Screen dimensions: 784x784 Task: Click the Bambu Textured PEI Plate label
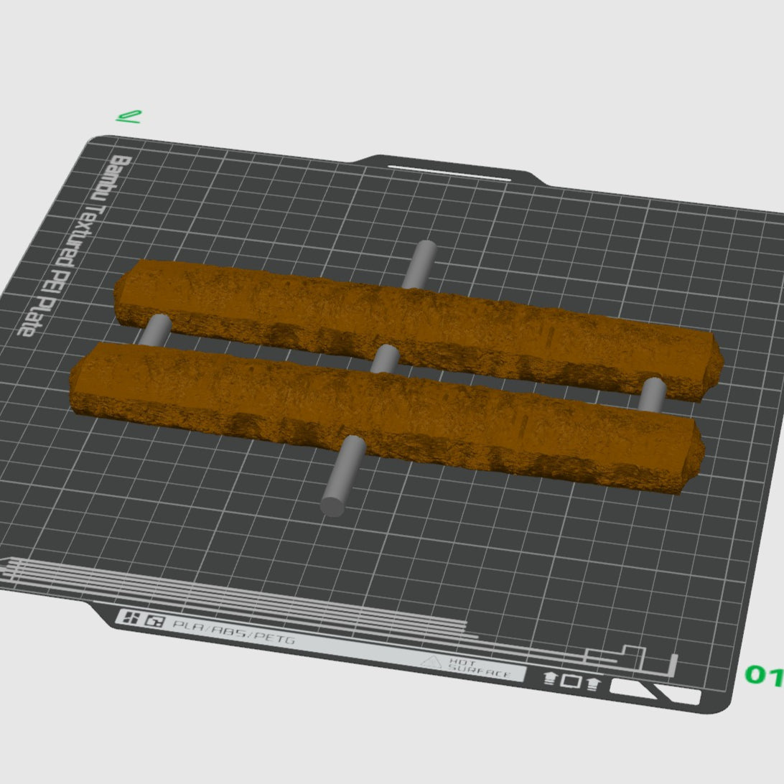(x=75, y=245)
